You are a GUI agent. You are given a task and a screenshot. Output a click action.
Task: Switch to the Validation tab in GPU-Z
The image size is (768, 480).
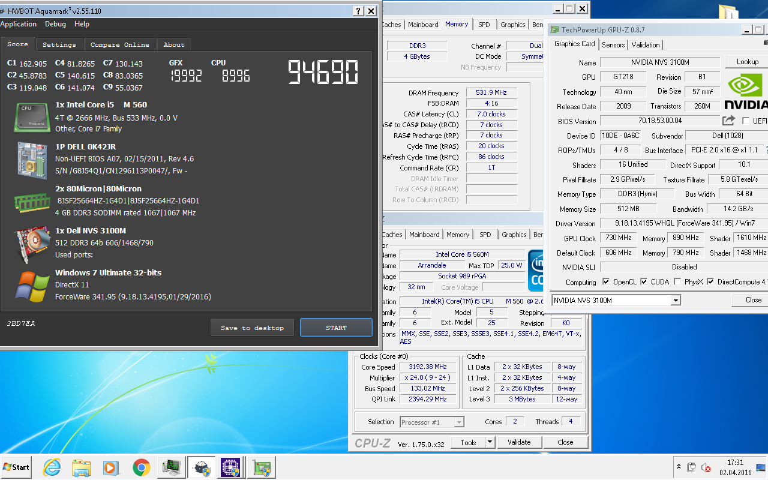646,45
